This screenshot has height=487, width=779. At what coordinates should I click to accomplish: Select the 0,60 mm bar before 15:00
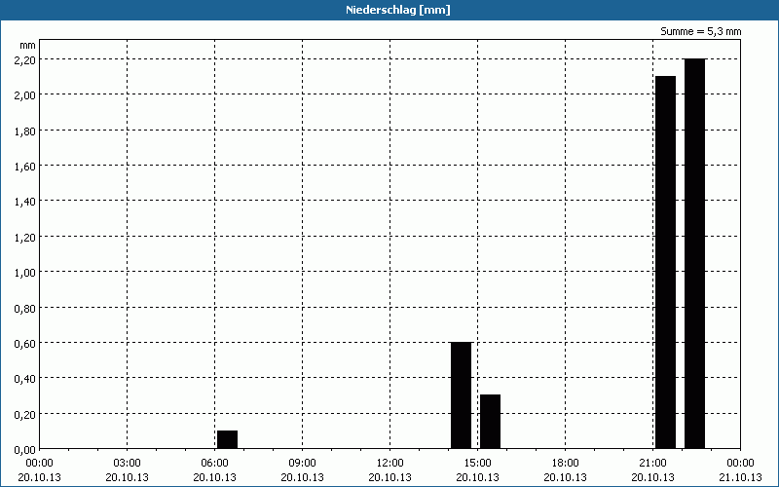pyautogui.click(x=461, y=395)
